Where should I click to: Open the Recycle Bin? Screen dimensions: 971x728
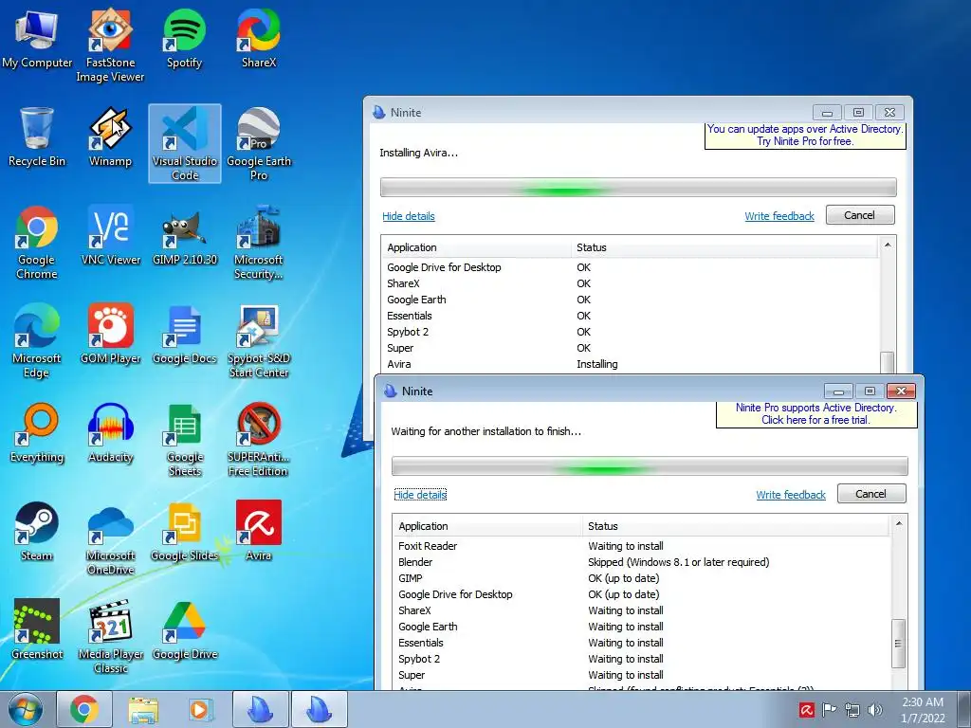(x=37, y=137)
